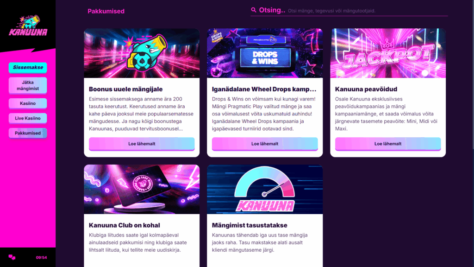
Task: Open the Live Kasiino menu item
Action: [x=28, y=118]
